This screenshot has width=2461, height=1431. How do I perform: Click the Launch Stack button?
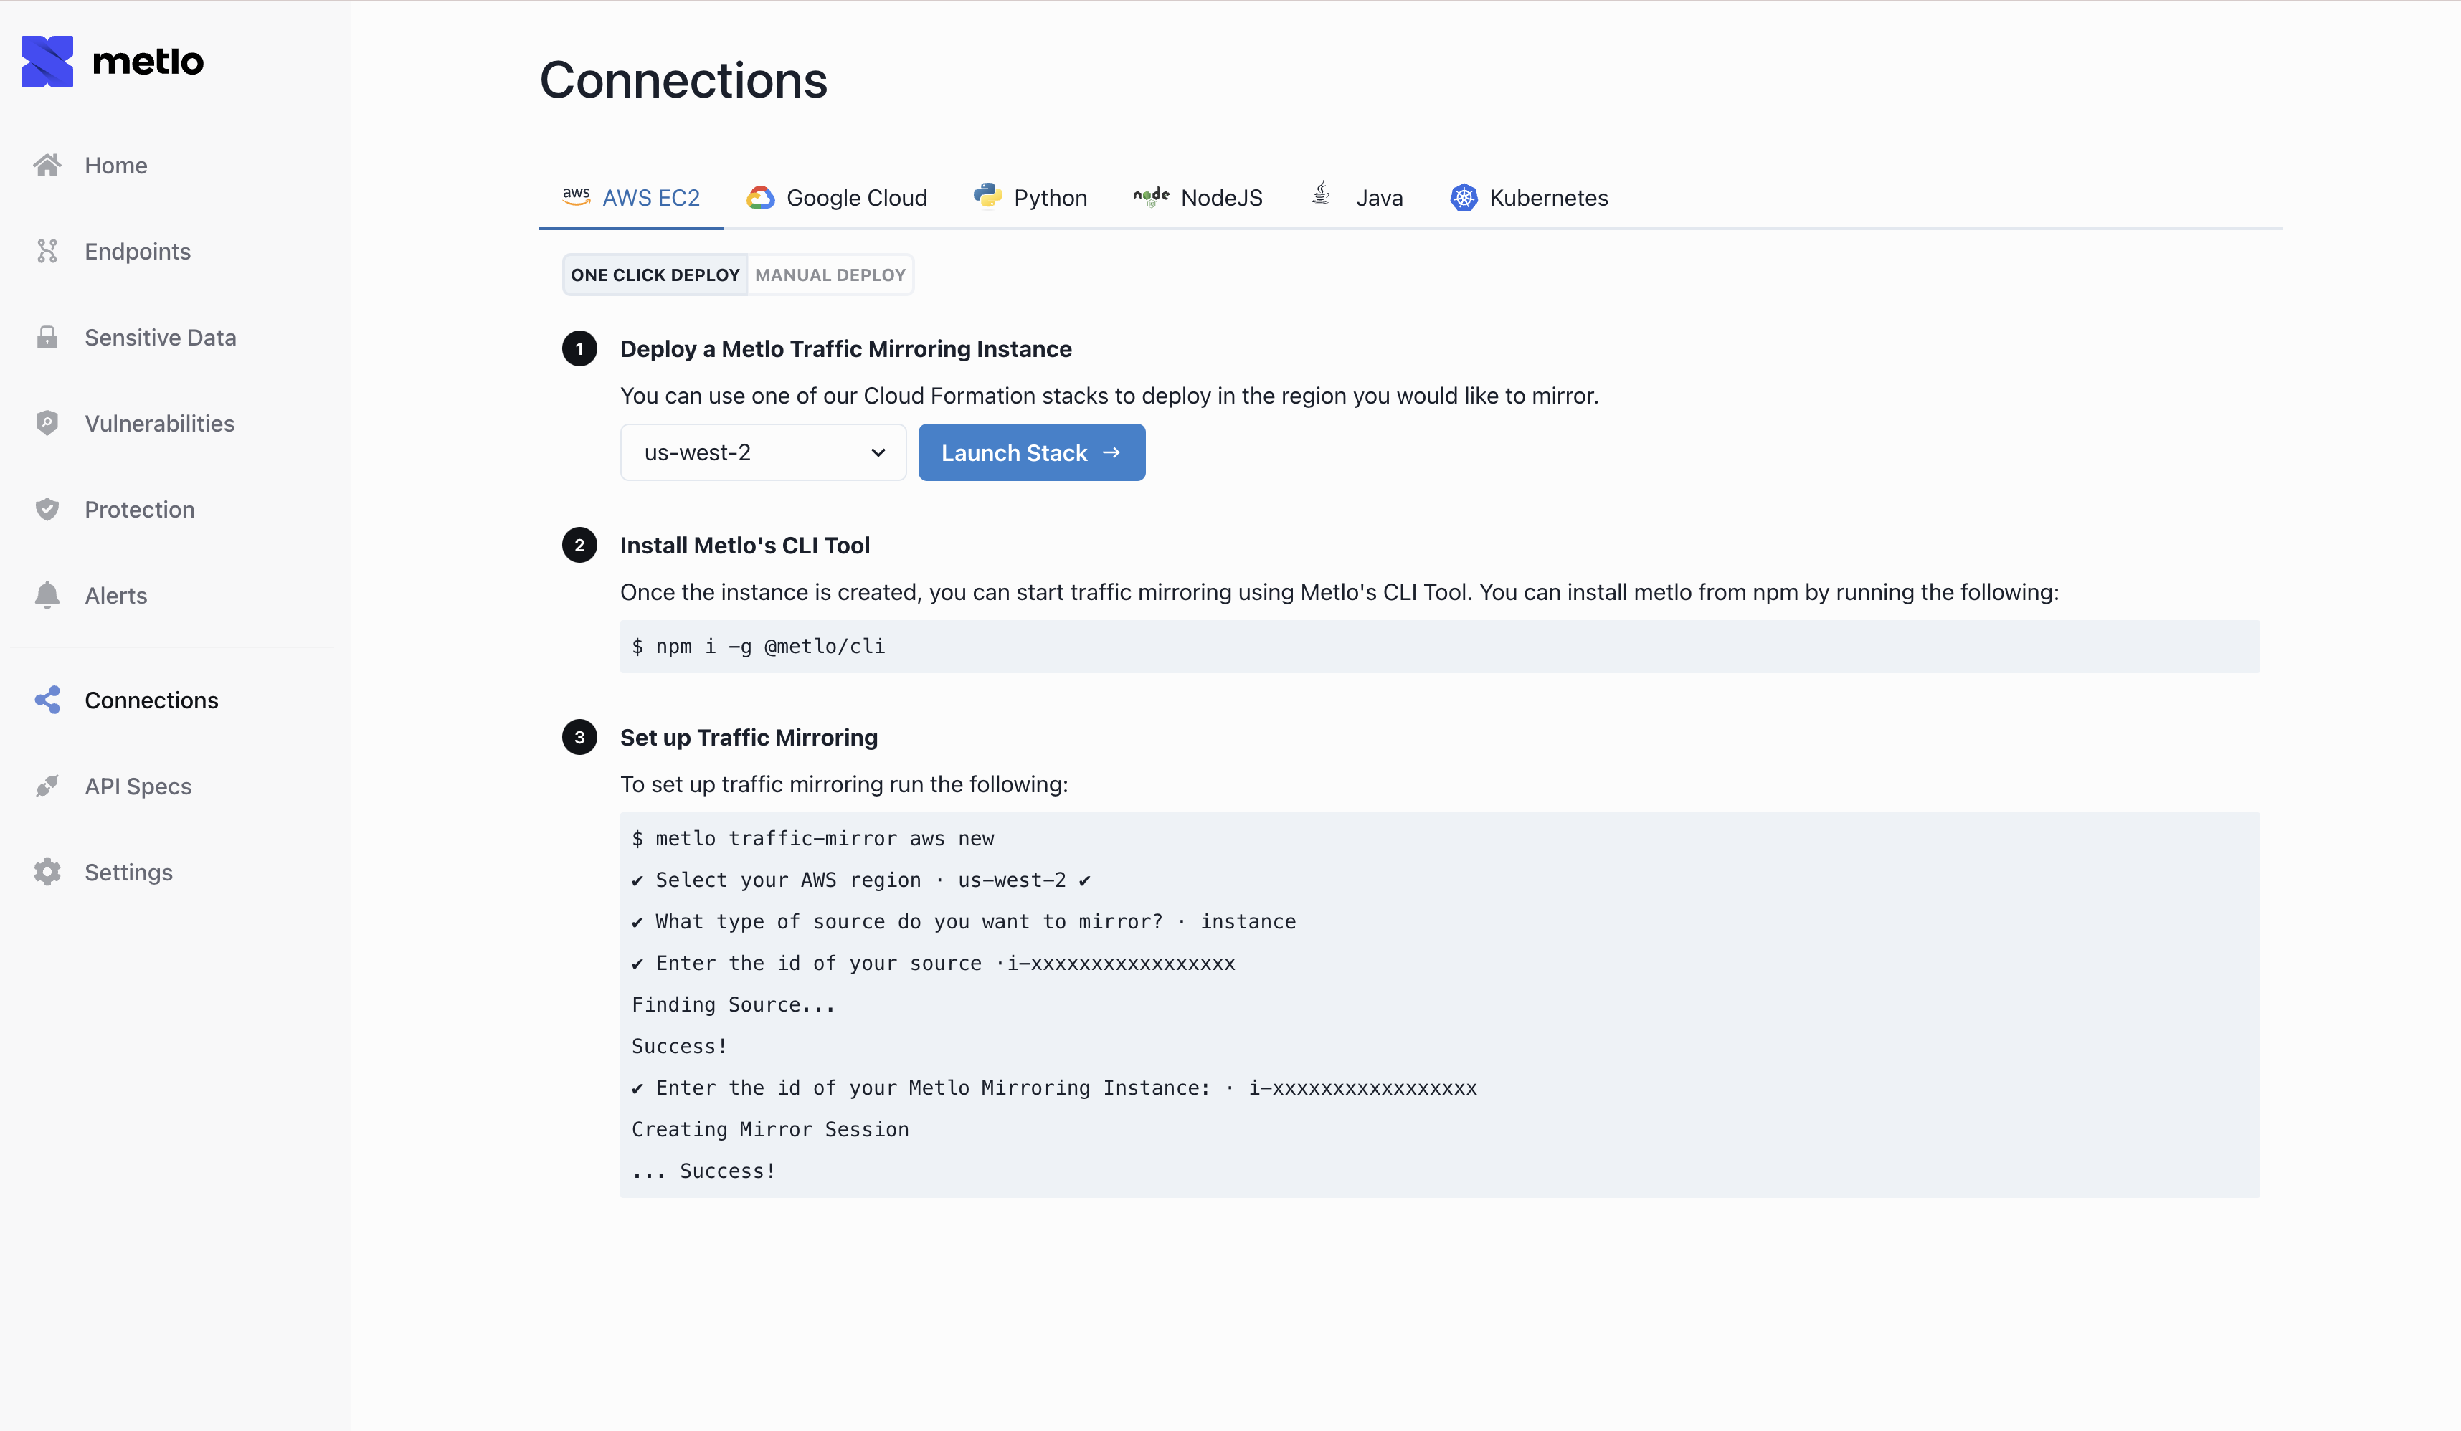point(1031,452)
